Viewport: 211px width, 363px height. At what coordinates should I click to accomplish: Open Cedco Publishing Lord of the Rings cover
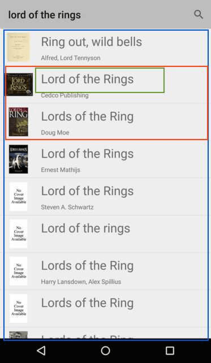(19, 85)
